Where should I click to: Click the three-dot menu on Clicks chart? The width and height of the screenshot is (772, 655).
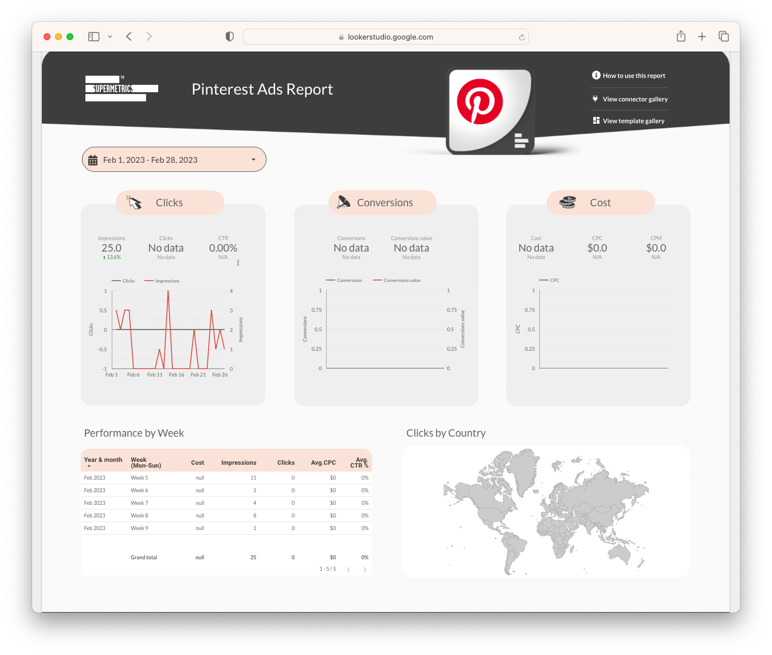click(x=238, y=263)
